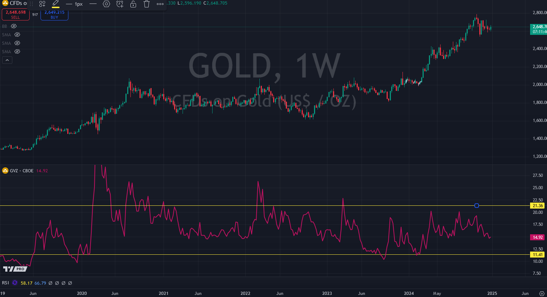Lock the drawing with the padlock icon
The height and width of the screenshot is (297, 547).
click(133, 4)
